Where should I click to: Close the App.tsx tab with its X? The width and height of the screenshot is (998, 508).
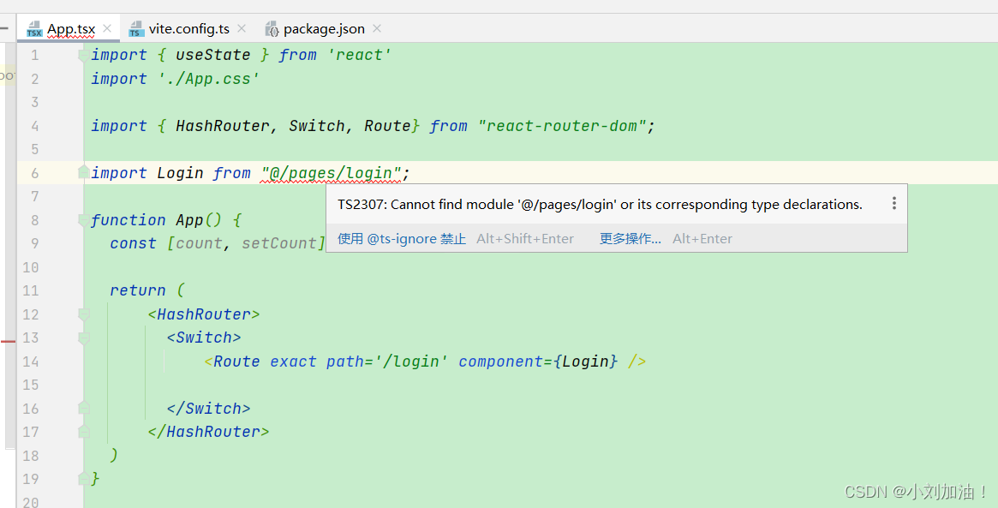click(108, 27)
